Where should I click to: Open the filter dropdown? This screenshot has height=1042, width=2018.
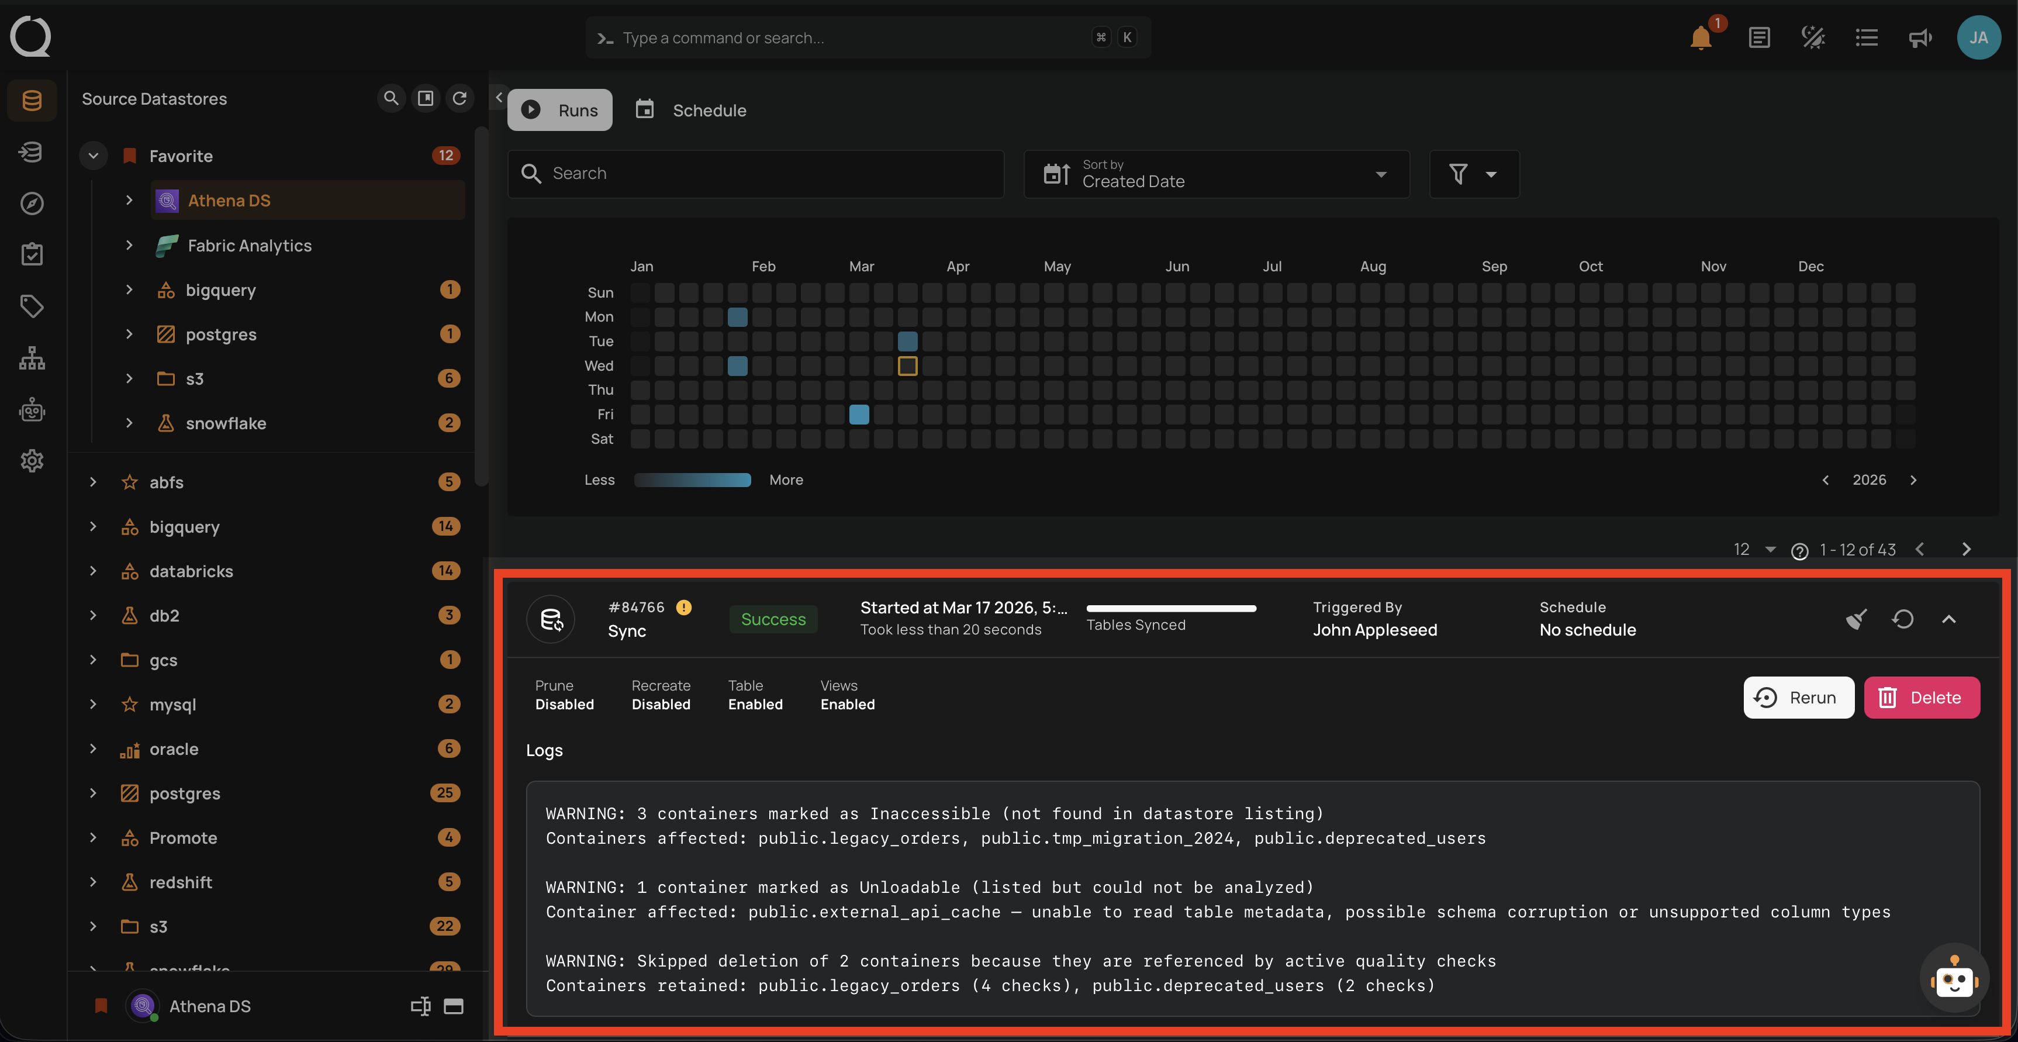1474,174
